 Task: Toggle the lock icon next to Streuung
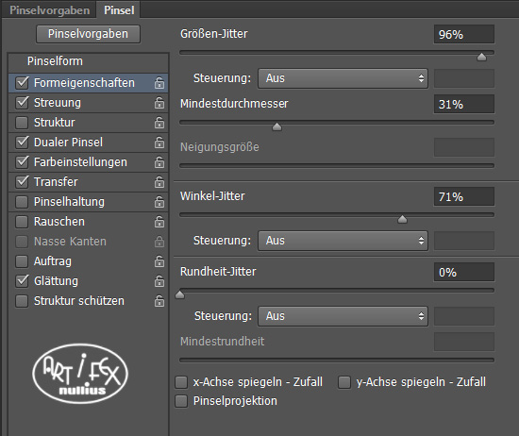pos(159,103)
